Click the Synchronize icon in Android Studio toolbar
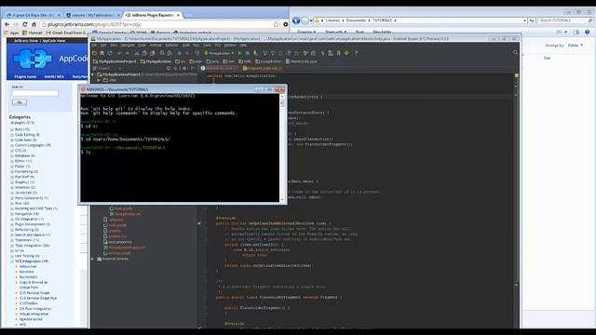Screen dimensions: 596x335 [110, 53]
